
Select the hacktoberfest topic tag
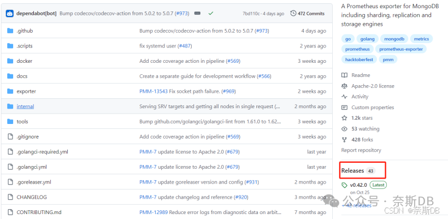359,60
